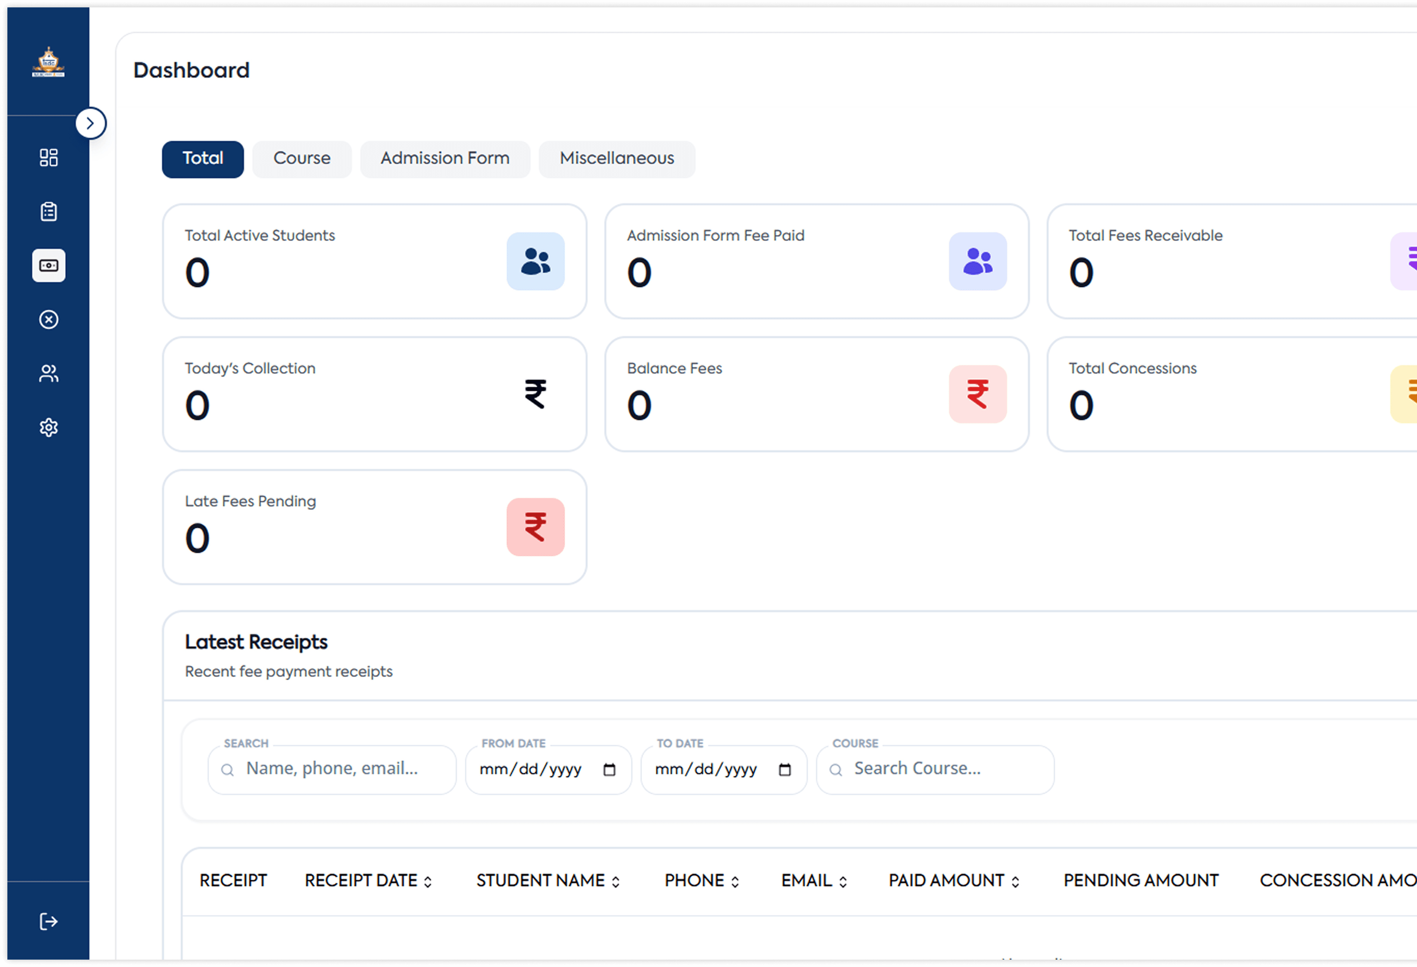
Task: Sort by Email column
Action: [815, 880]
